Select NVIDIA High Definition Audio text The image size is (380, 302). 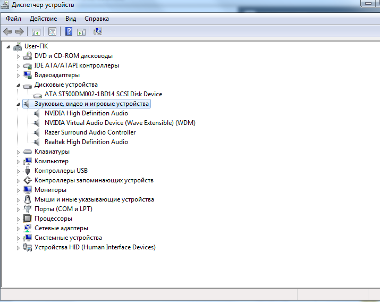(x=86, y=113)
